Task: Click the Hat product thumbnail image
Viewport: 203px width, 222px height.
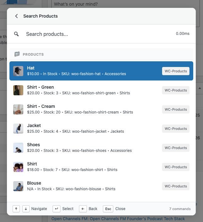Action: pos(18,71)
